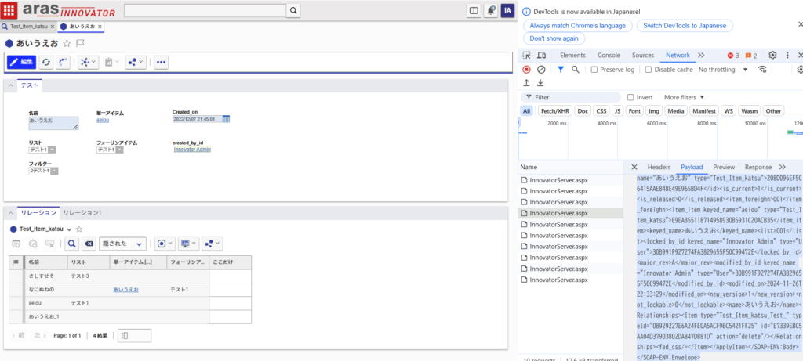The height and width of the screenshot is (361, 803).
Task: Switch to the リレーション1 tab
Action: point(82,213)
